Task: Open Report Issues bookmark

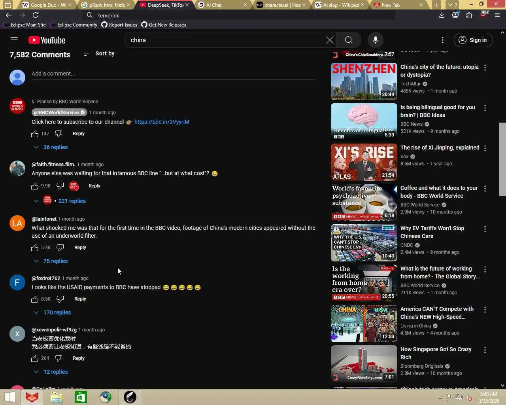Action: pos(119,25)
